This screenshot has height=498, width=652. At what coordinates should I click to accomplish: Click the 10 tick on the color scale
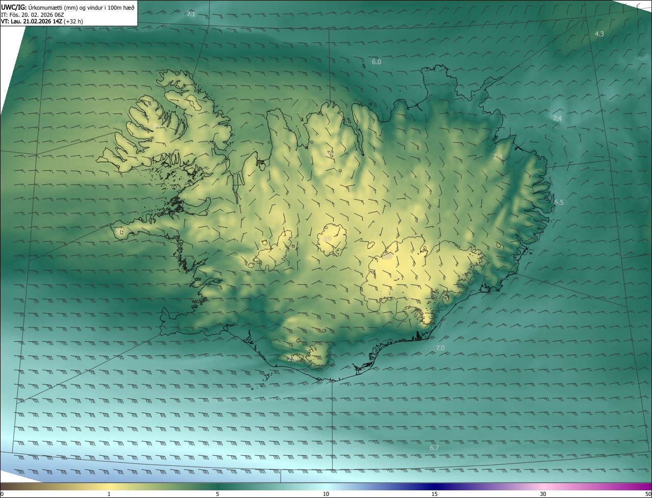tap(326, 494)
